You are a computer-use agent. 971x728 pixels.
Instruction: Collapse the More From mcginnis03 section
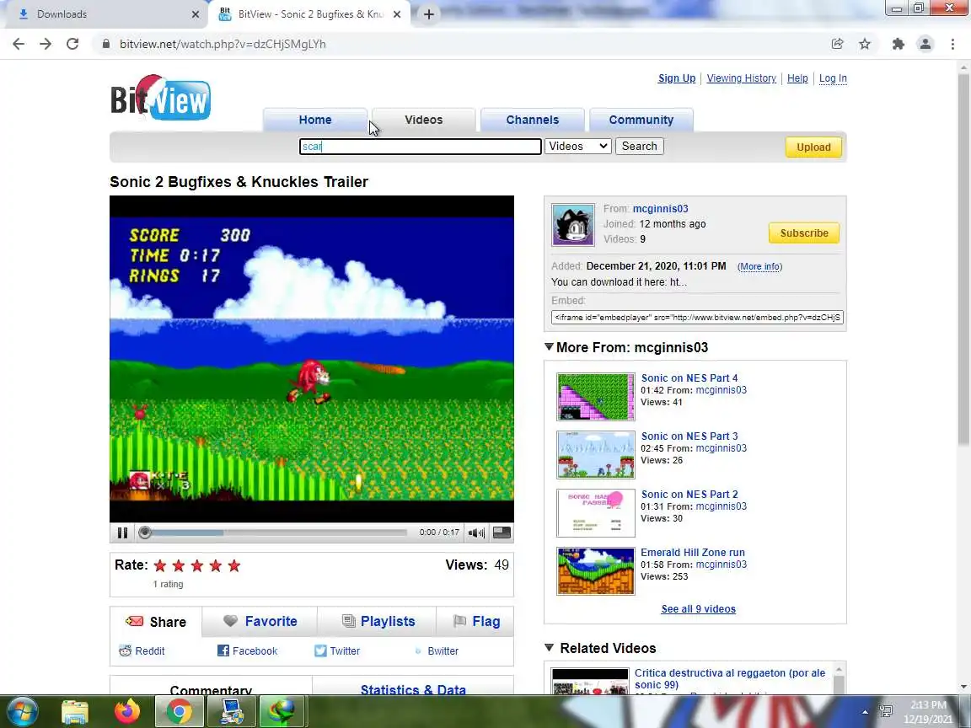point(549,346)
